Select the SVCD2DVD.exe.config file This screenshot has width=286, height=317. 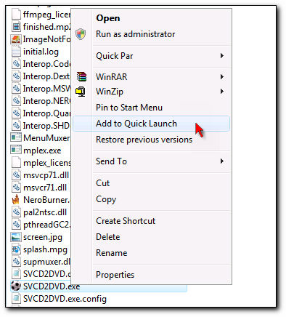59,299
